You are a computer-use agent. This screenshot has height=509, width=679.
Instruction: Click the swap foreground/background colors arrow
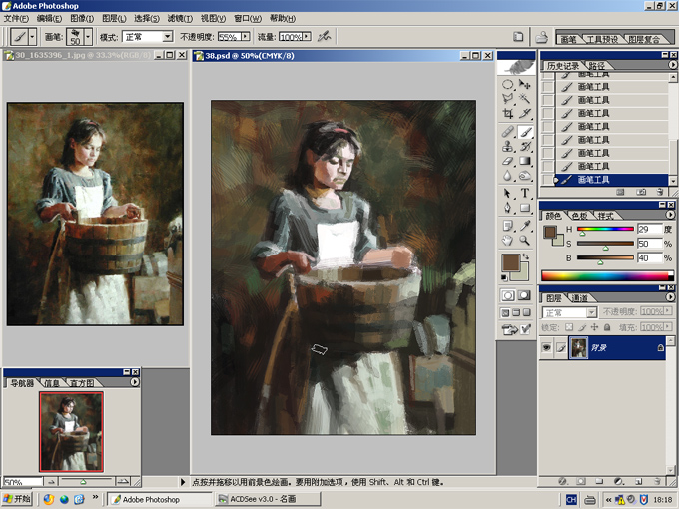525,257
